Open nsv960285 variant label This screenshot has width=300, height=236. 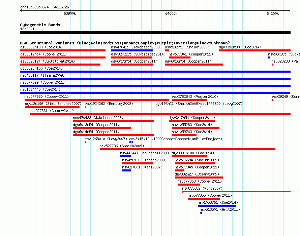tap(284, 54)
